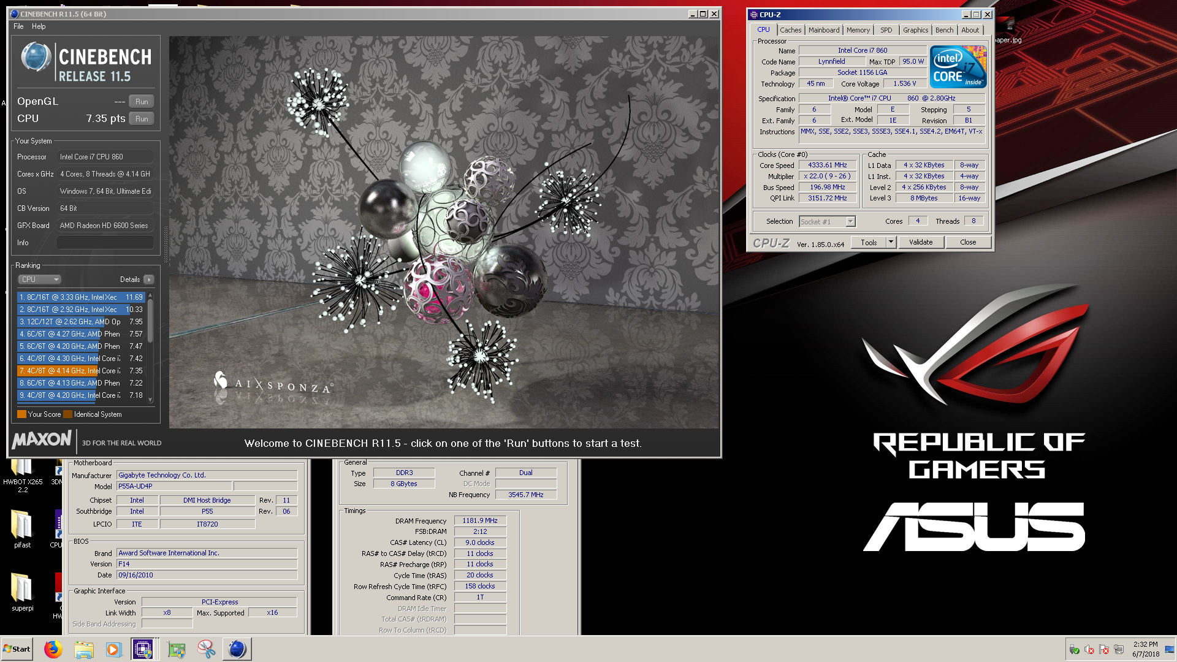This screenshot has width=1177, height=662.
Task: Select ranking entry 4C/8T @ 4.30 GHz
Action: tap(81, 359)
